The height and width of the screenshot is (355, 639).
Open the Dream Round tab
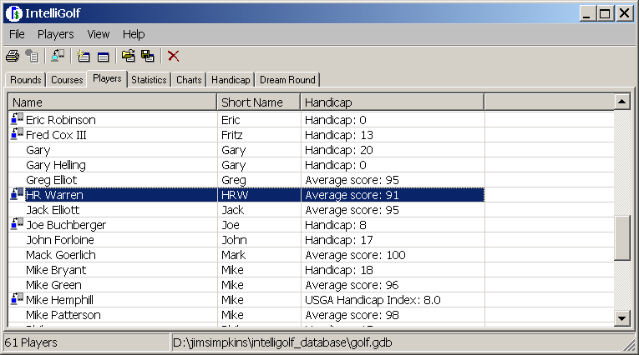pyautogui.click(x=287, y=80)
